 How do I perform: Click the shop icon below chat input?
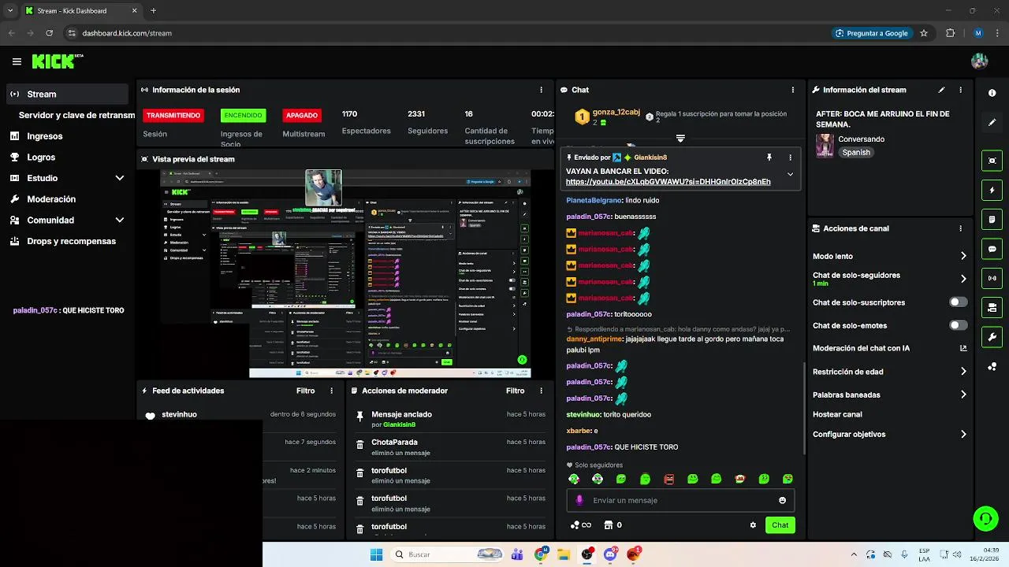point(608,525)
